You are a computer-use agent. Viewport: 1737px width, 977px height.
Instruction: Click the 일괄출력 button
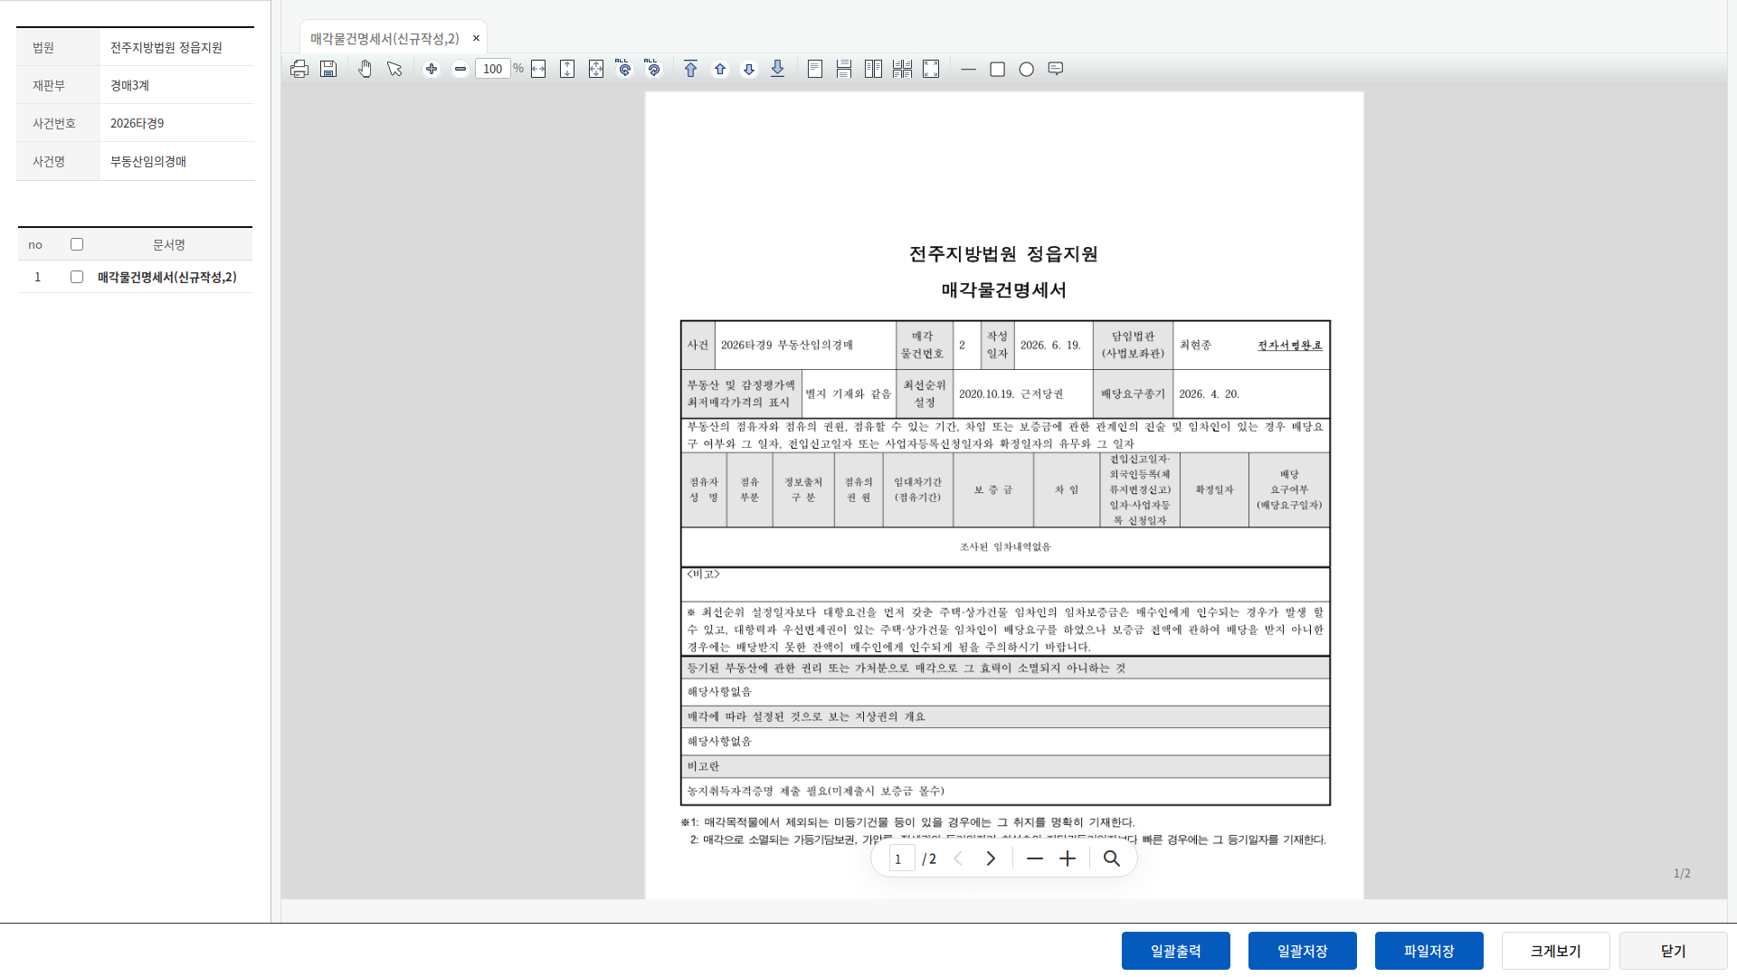click(x=1176, y=951)
